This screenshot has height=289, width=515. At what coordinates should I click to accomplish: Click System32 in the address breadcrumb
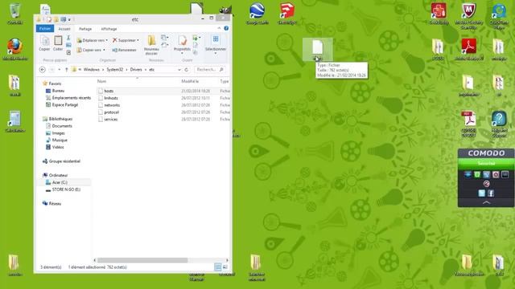pos(114,70)
